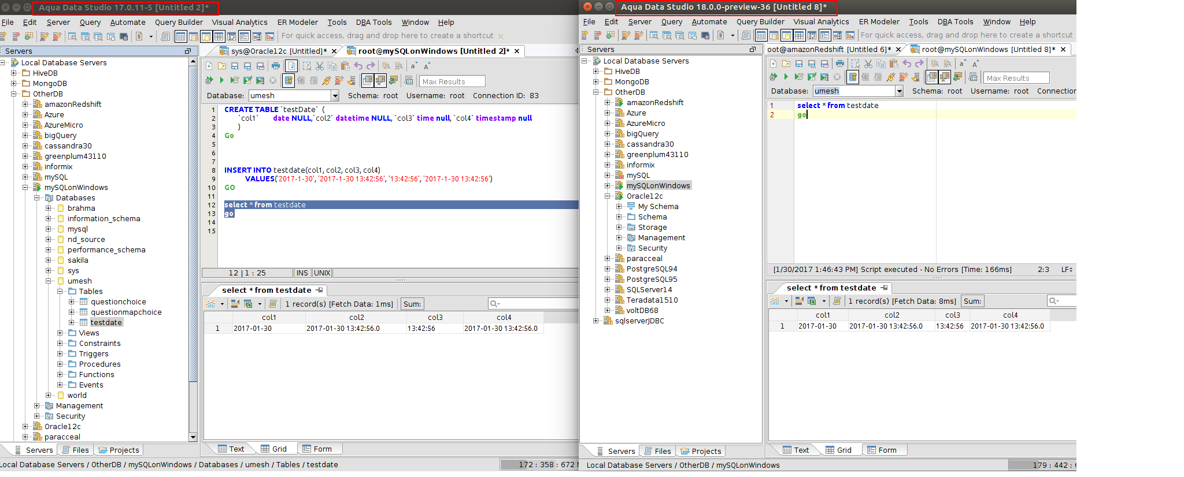Image resolution: width=1184 pixels, height=477 pixels.
Task: Expand HiveDB node in left window tree
Action: click(x=14, y=73)
